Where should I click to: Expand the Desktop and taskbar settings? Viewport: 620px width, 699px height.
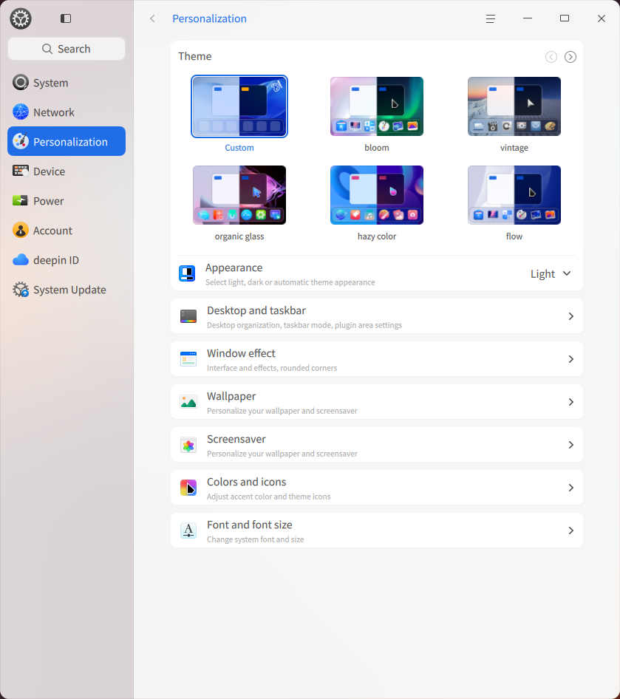570,316
